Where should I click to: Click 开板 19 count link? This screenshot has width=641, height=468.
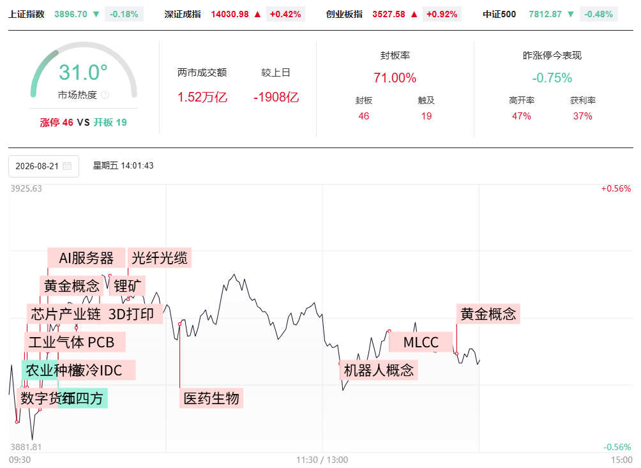point(110,122)
